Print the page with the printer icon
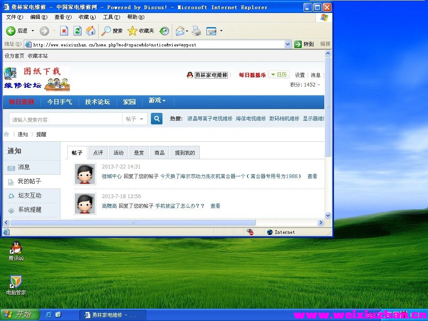 [x=196, y=31]
